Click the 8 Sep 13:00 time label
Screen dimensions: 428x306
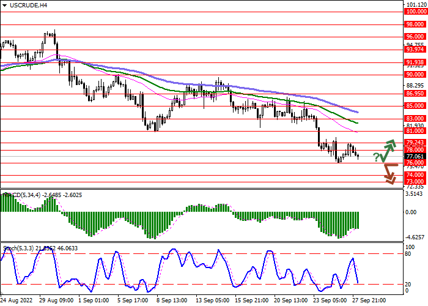point(171,301)
